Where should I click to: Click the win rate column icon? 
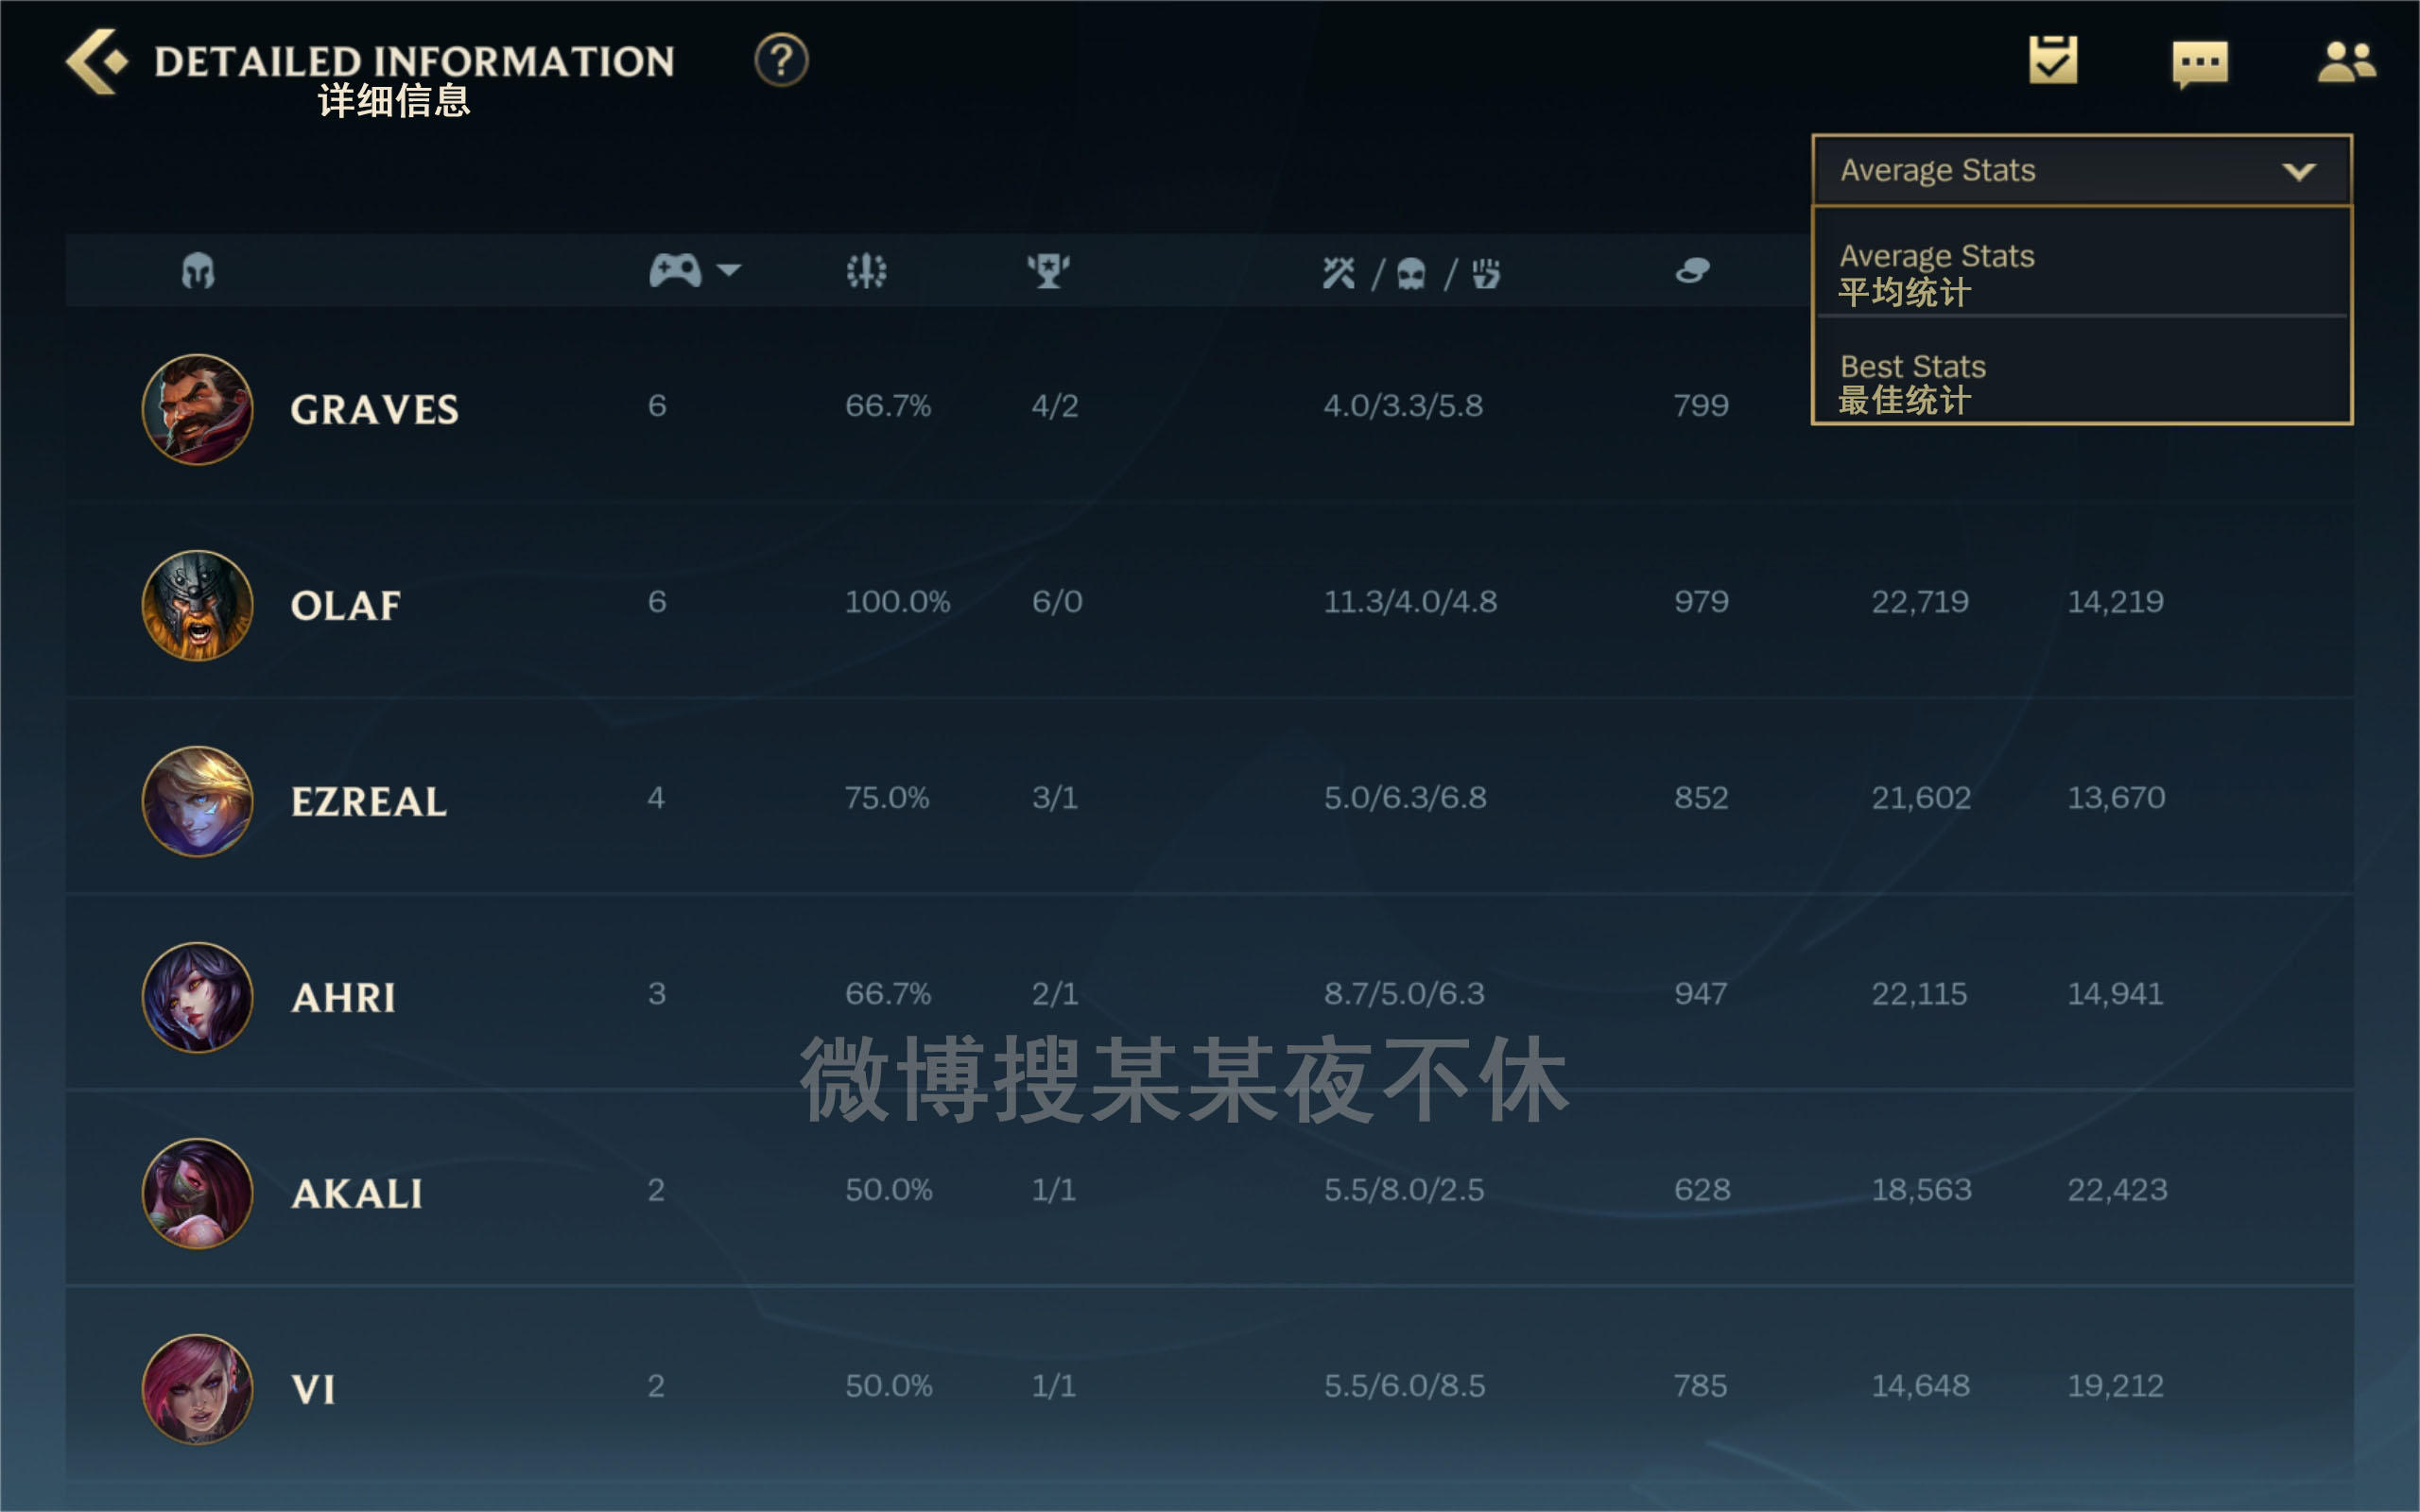pyautogui.click(x=866, y=270)
